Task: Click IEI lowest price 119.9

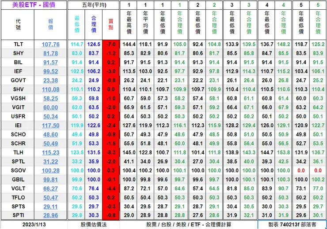Action: point(77,126)
